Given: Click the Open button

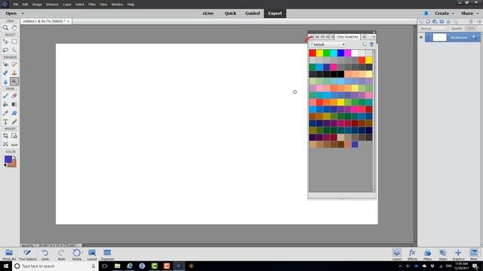Looking at the screenshot, I should [x=11, y=14].
